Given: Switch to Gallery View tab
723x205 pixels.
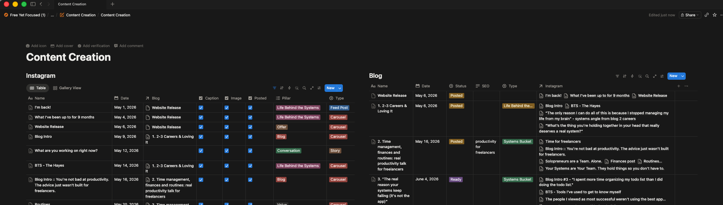Looking at the screenshot, I should [67, 88].
